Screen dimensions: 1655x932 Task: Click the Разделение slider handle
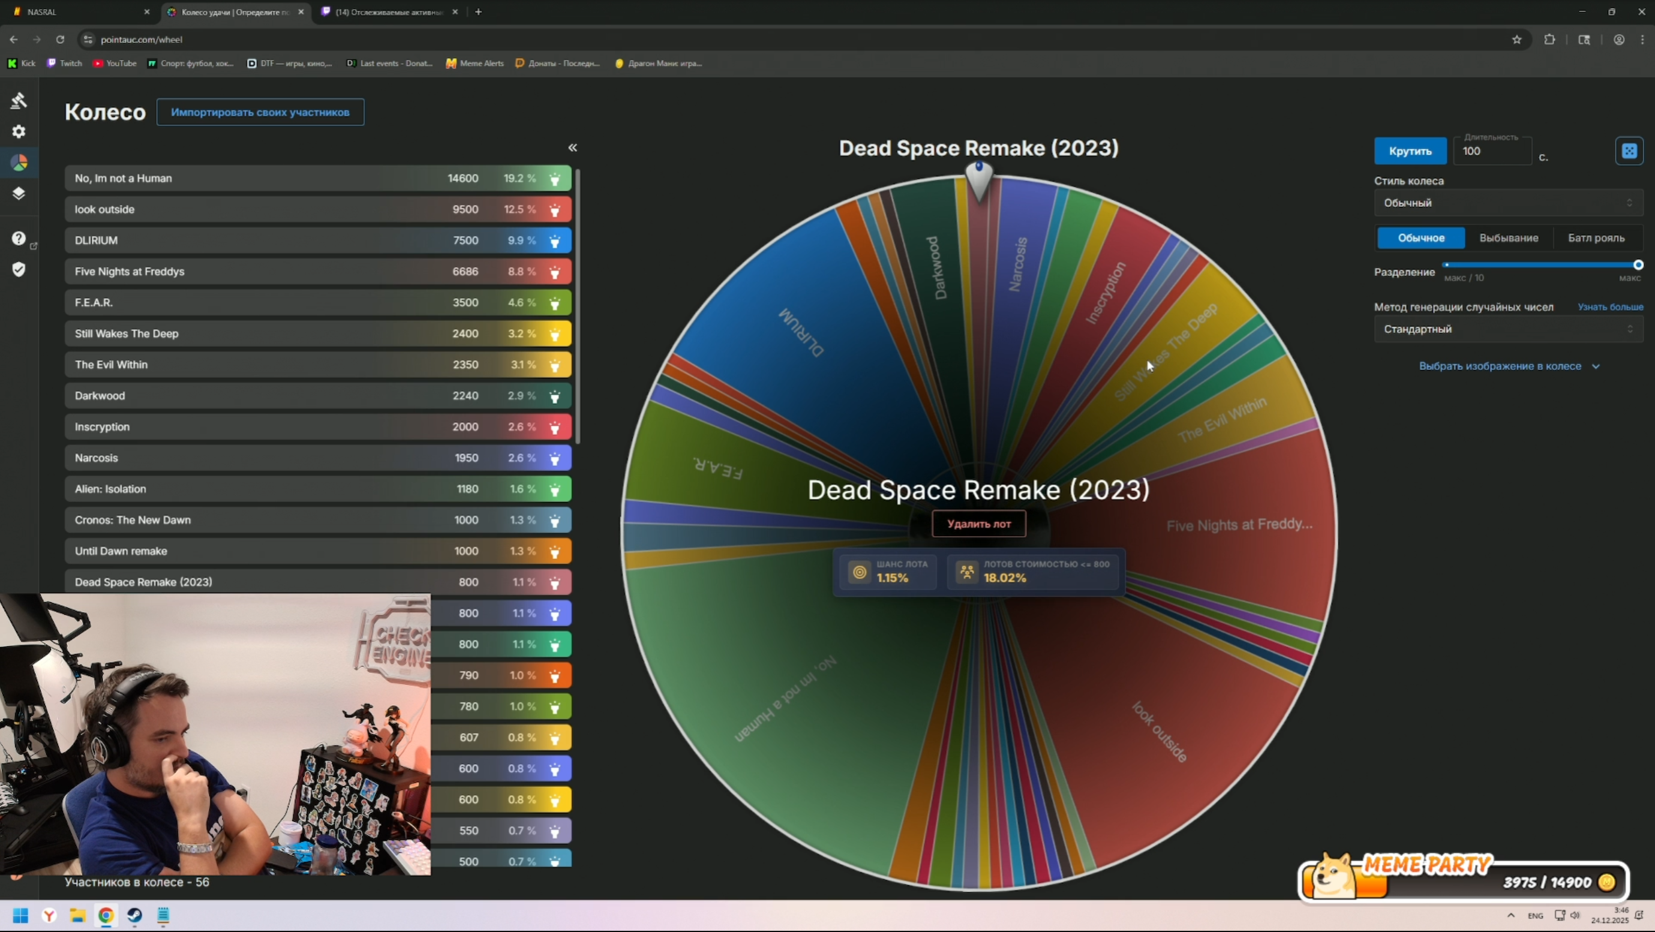click(1638, 264)
